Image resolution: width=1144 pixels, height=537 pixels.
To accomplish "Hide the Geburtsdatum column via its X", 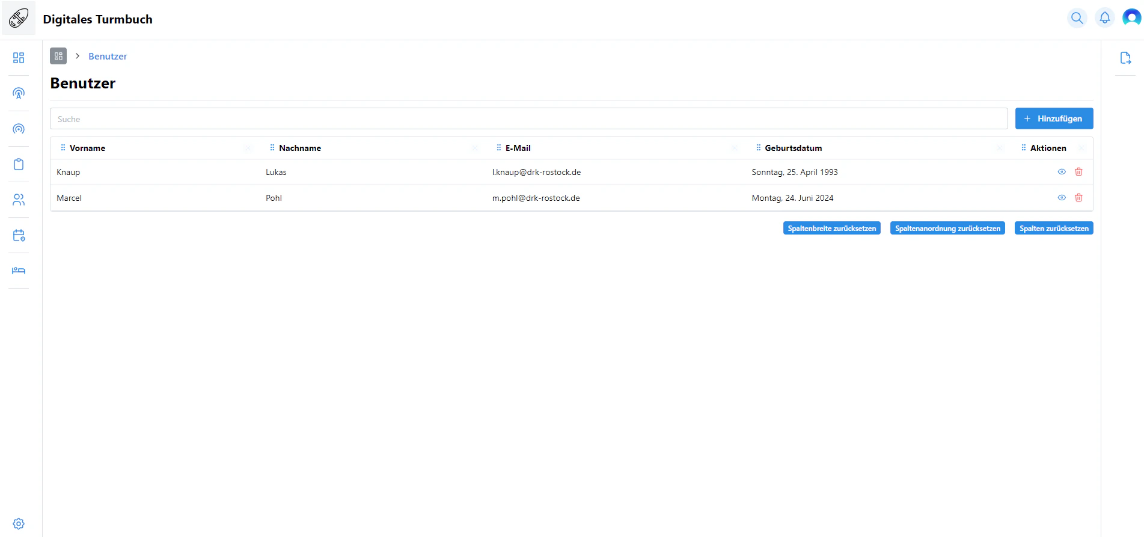I will click(1000, 148).
